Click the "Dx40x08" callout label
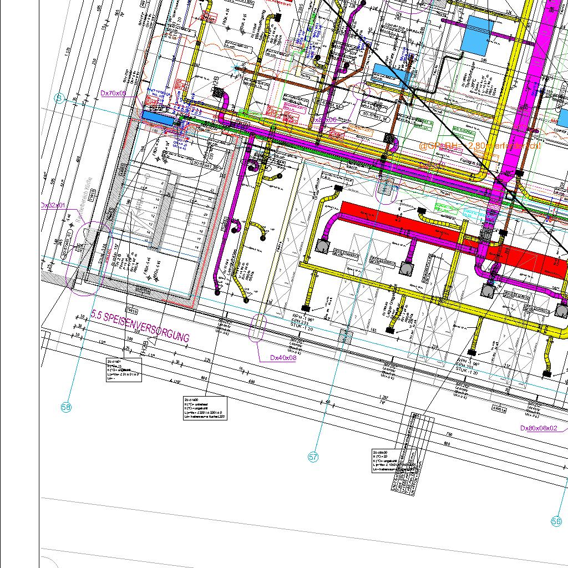The width and height of the screenshot is (568, 568). pyautogui.click(x=283, y=358)
